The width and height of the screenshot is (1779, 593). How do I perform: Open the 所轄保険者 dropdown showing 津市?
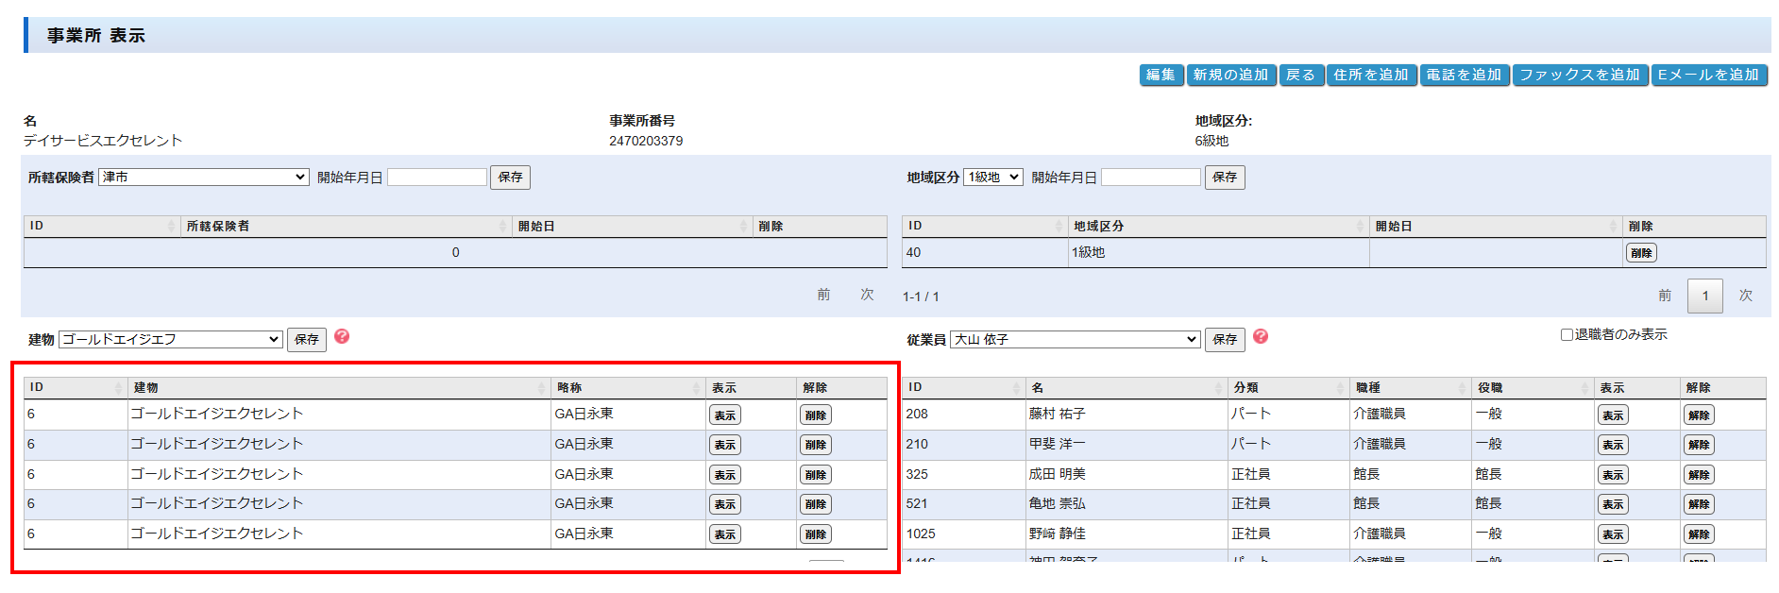pyautogui.click(x=204, y=178)
